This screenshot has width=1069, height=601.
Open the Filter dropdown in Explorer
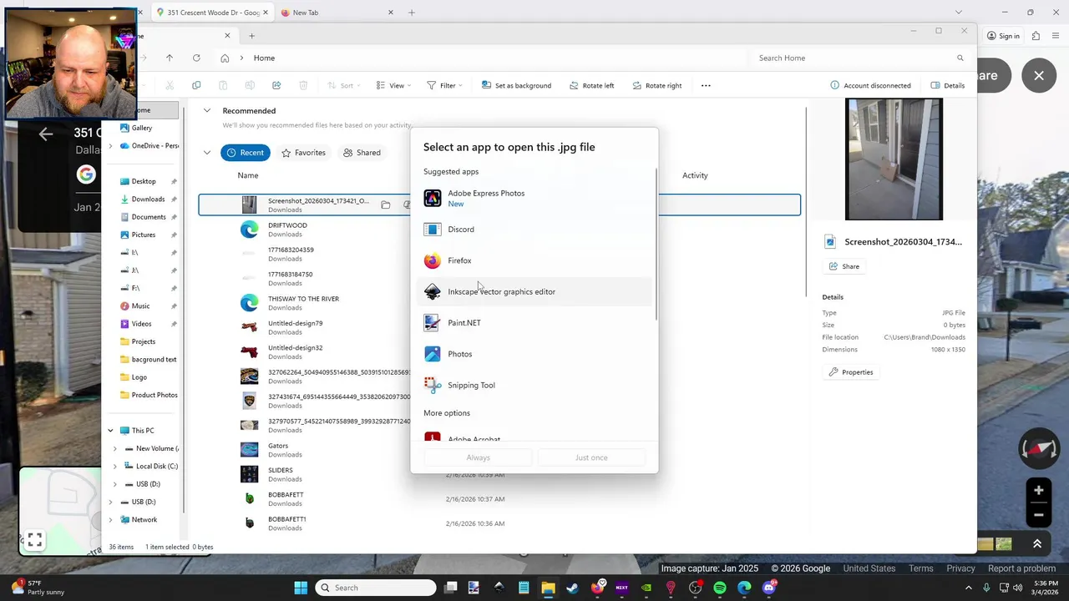444,85
